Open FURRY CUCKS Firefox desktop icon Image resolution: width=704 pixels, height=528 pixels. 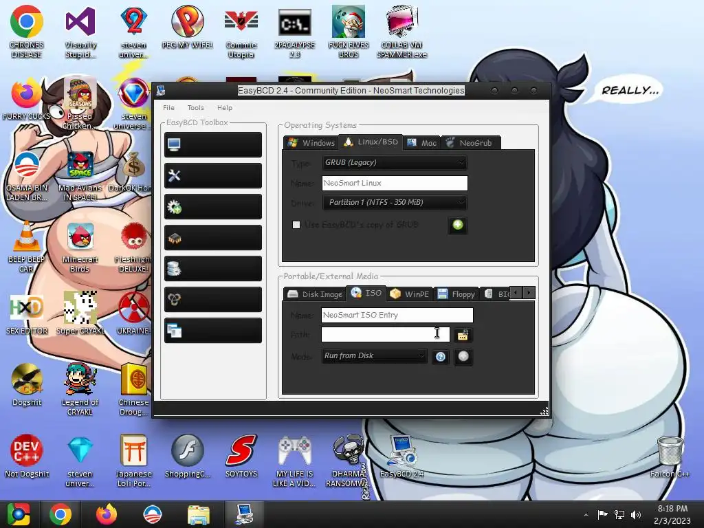pyautogui.click(x=27, y=100)
